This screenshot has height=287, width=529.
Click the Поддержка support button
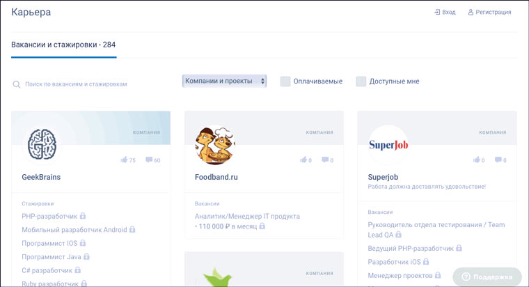(x=487, y=277)
